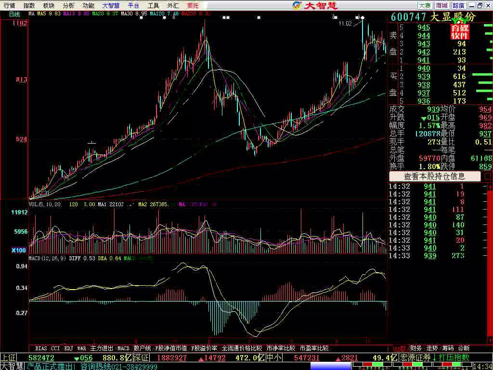The width and height of the screenshot is (493, 370).
Task: Open the 财务 tab in side panel
Action: [x=416, y=348]
